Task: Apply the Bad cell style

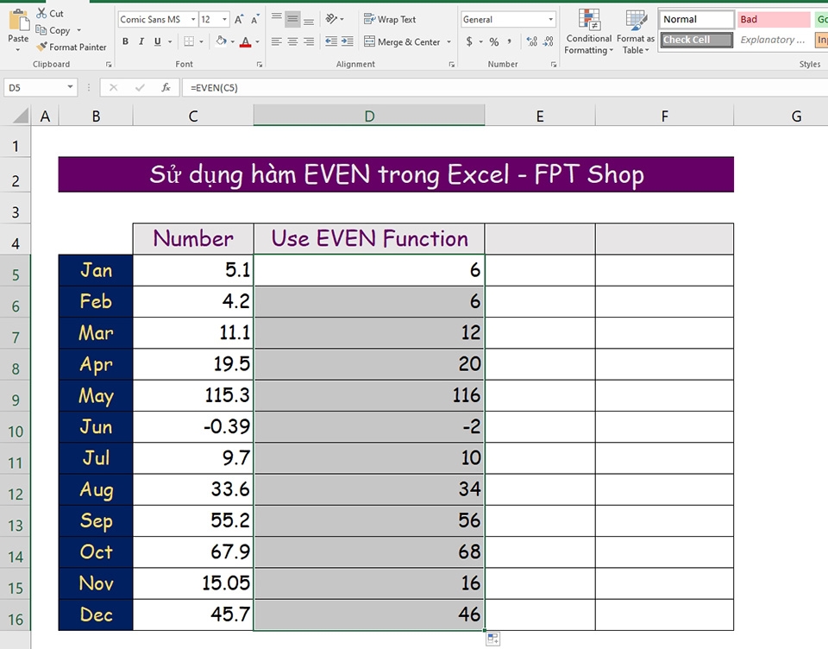Action: (774, 20)
